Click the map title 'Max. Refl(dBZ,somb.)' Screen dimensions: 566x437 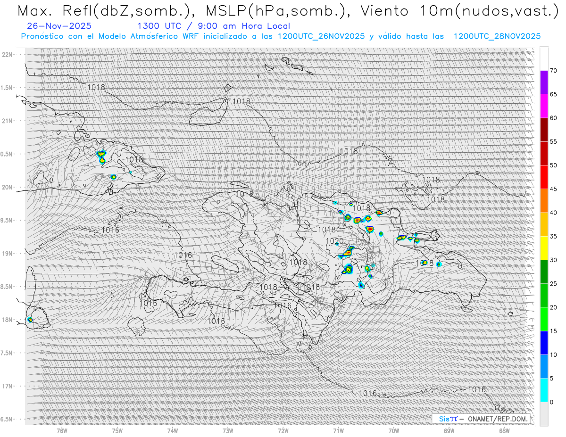[x=106, y=11]
